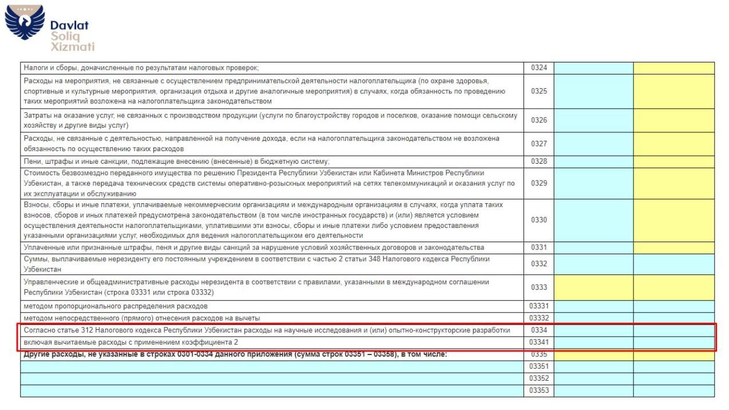Click the blank description field of row 03353
Screen dimensions: 729x410
(272, 391)
